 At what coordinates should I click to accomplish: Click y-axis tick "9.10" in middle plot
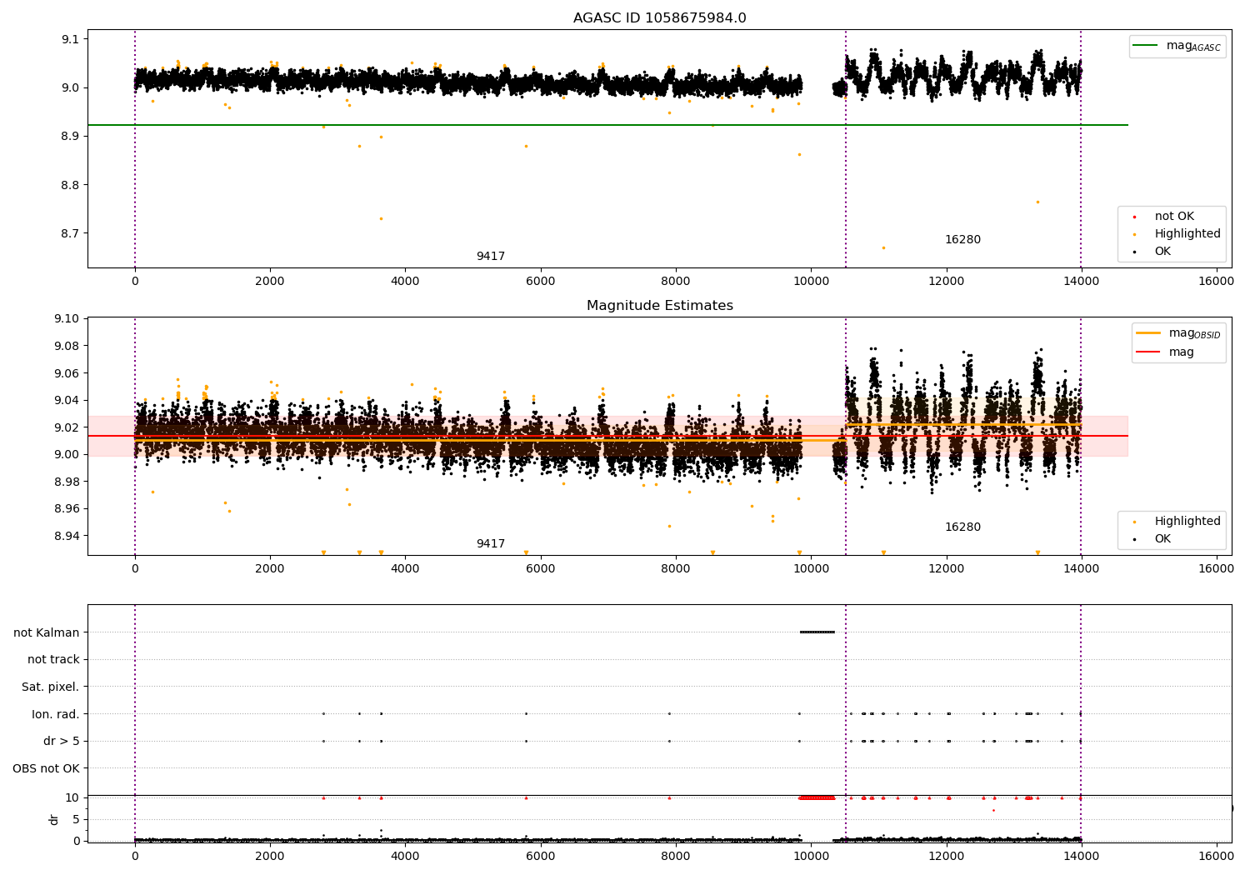(67, 319)
